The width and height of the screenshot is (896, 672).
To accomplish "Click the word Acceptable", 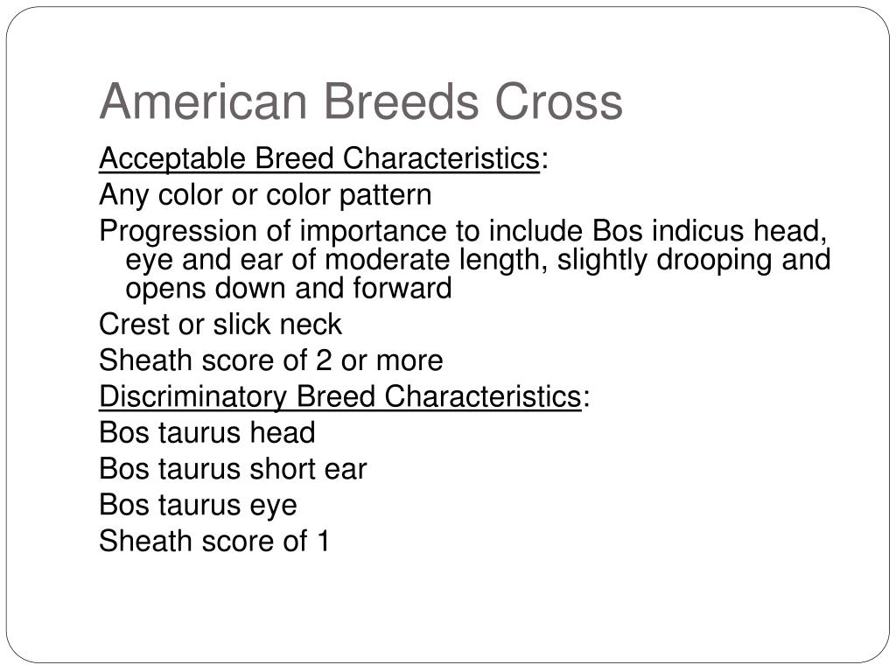I will point(172,159).
